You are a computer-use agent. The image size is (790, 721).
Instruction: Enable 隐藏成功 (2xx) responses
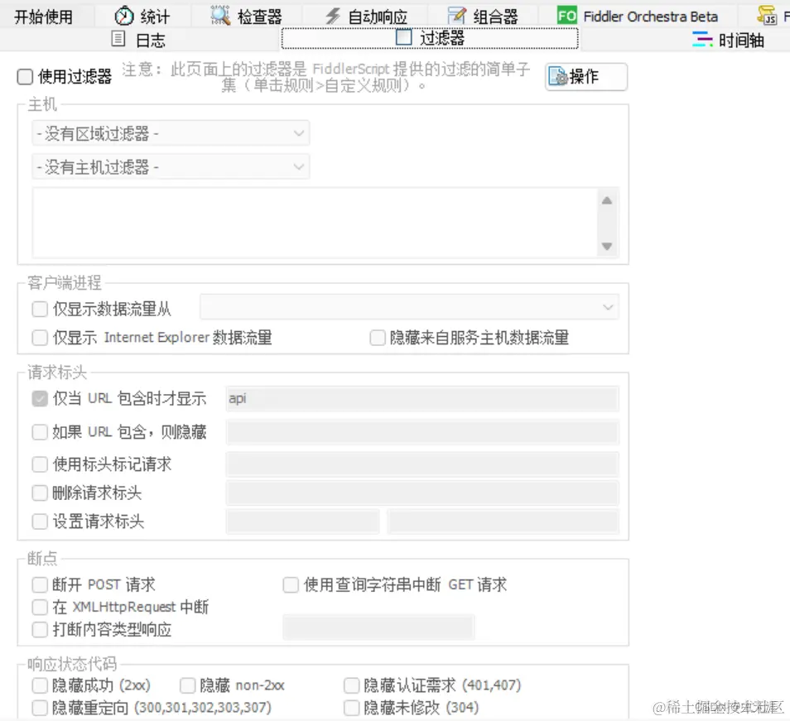[x=39, y=685]
